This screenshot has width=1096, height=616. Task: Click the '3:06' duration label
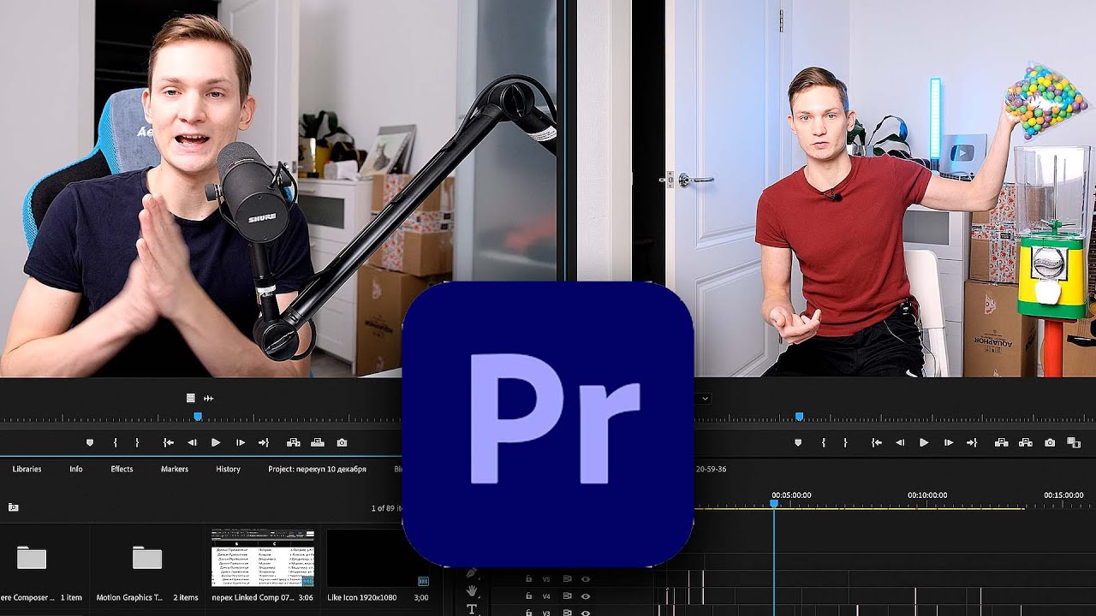pos(307,598)
